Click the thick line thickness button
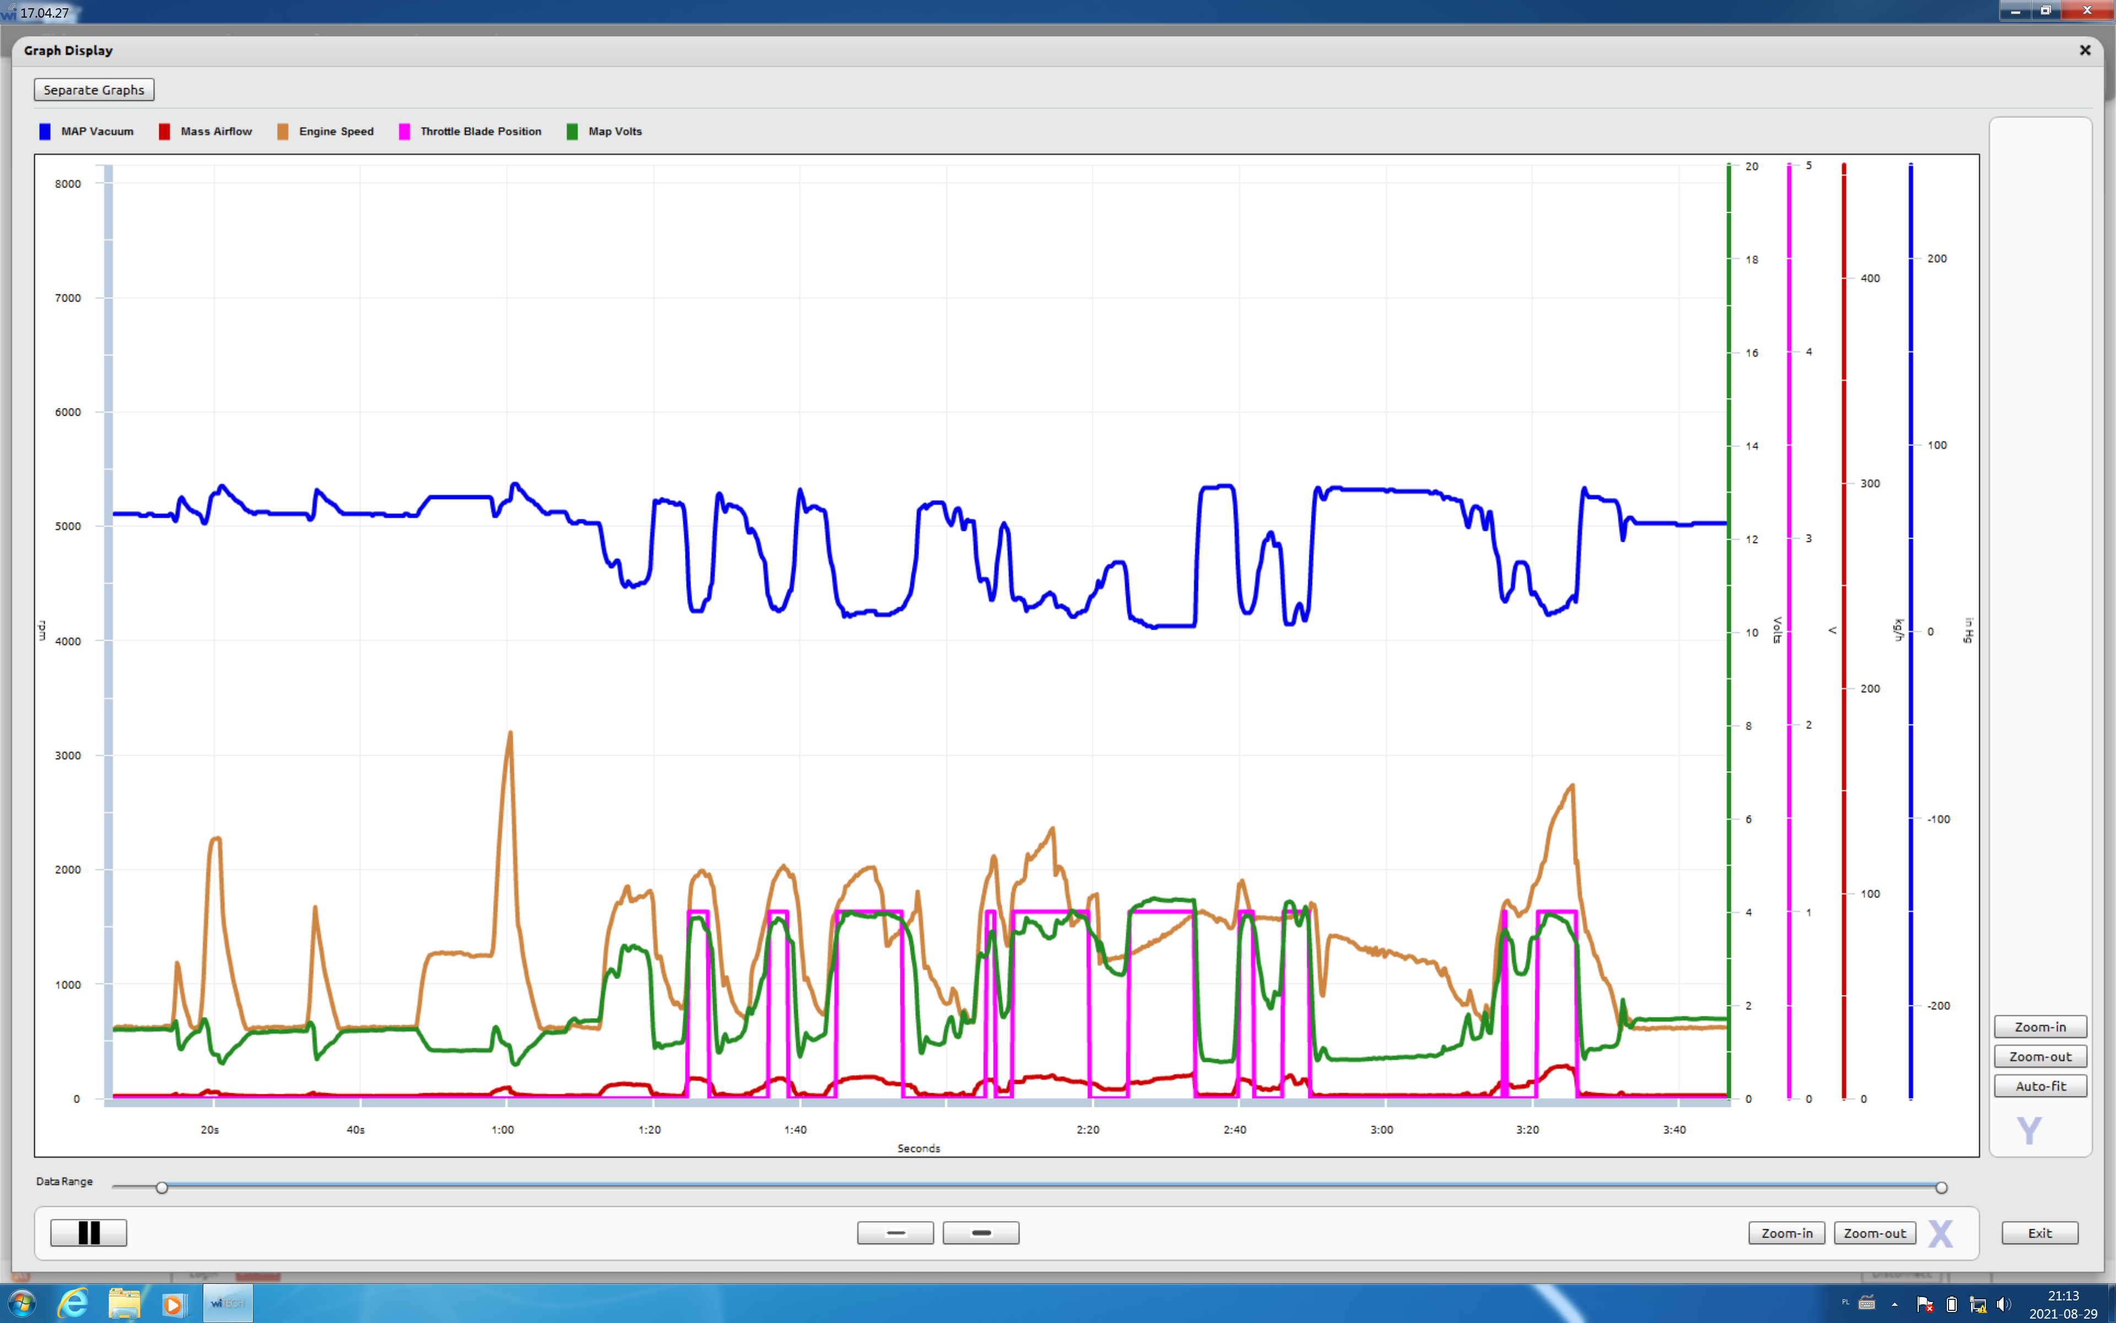This screenshot has height=1323, width=2116. click(980, 1232)
